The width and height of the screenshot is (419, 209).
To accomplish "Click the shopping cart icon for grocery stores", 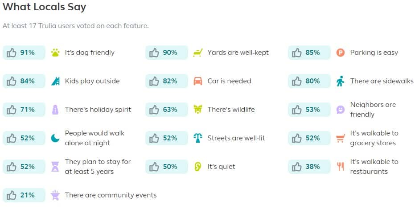I will 341,138.
